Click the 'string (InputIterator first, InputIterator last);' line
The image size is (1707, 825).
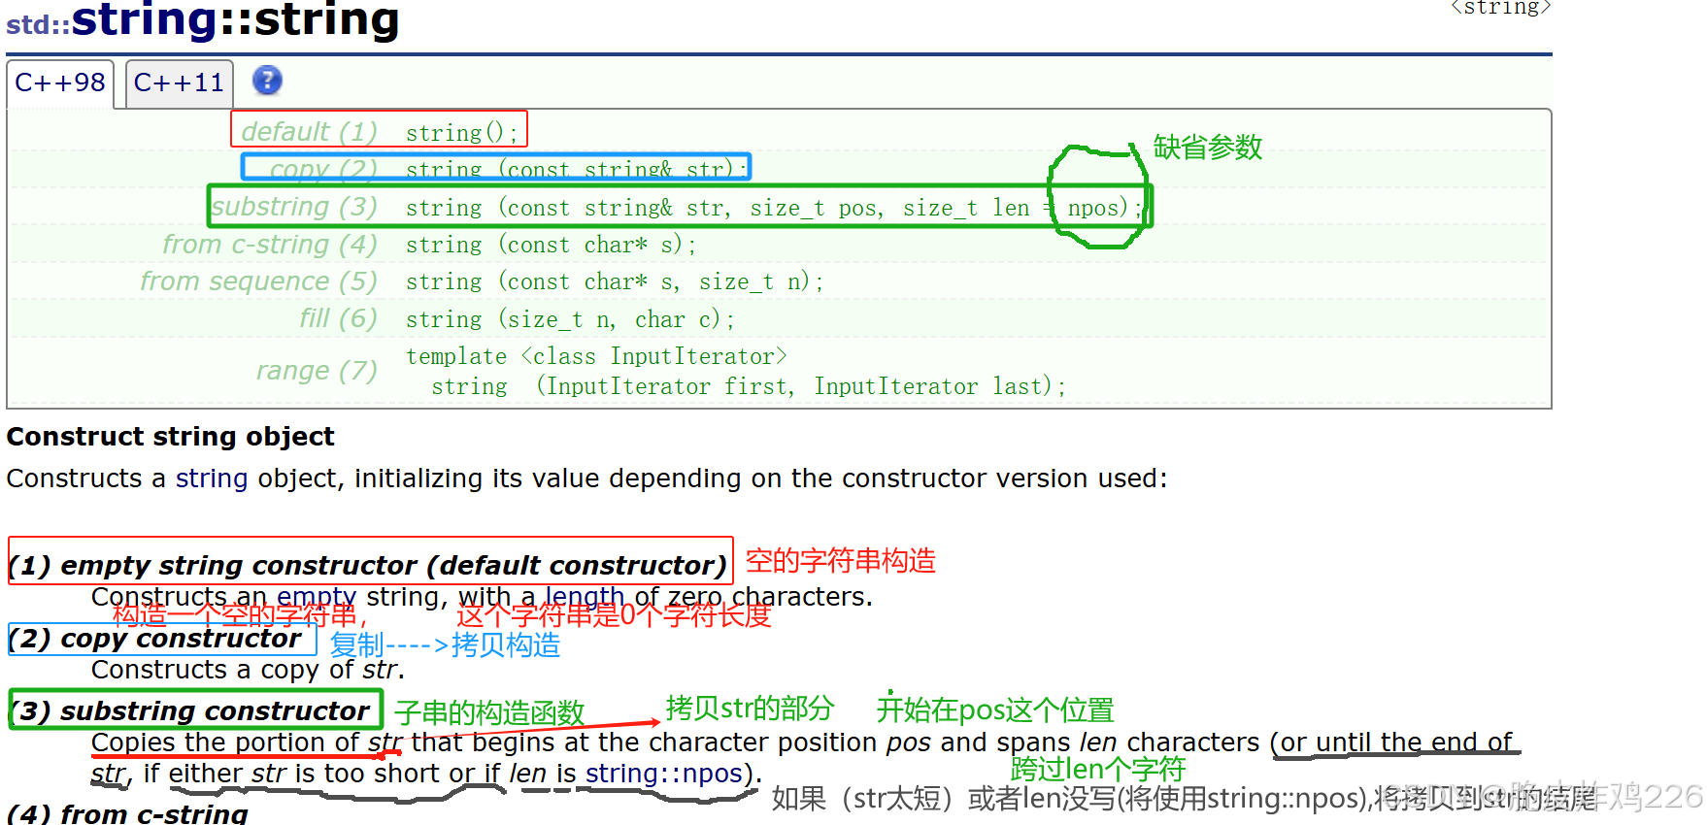point(749,386)
